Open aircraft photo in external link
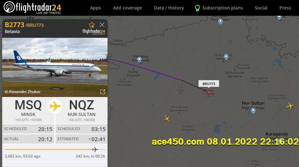This screenshot has width=299, height=167. [103, 92]
